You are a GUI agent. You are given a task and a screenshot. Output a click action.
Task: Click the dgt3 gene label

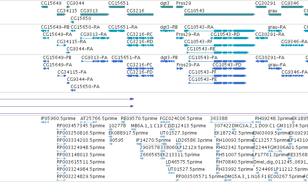pyautogui.click(x=165, y=3)
